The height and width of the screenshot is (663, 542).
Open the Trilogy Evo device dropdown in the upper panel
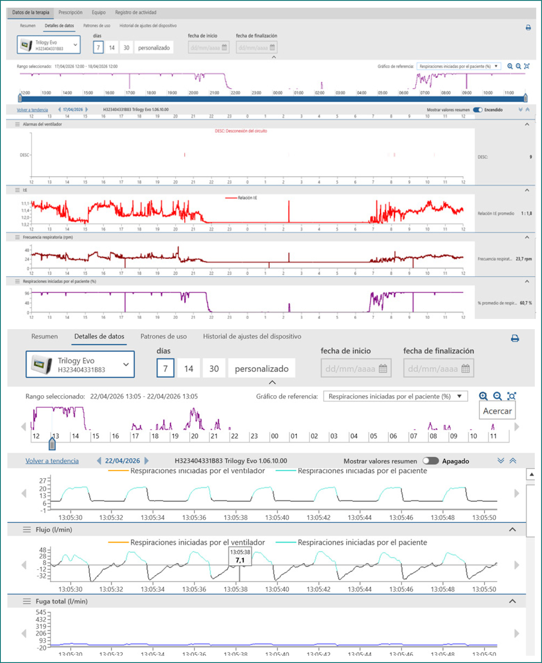pyautogui.click(x=49, y=45)
